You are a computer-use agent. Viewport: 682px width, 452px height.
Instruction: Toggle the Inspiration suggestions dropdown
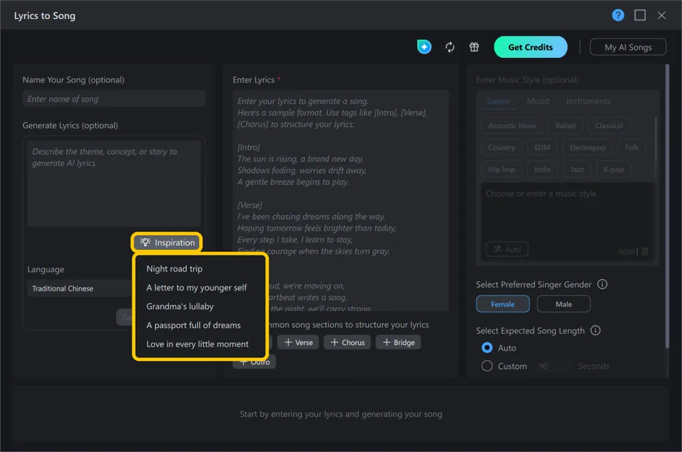tap(167, 242)
